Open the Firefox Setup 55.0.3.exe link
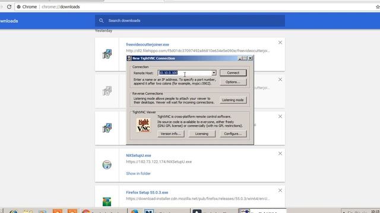The image size is (380, 213). tap(147, 192)
